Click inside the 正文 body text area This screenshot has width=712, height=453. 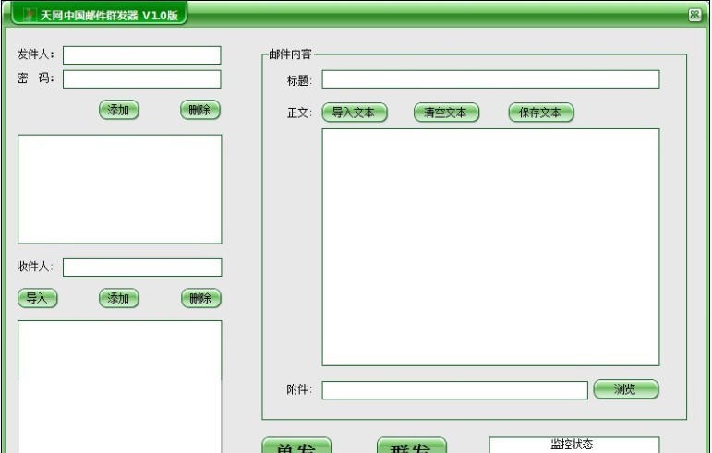pyautogui.click(x=490, y=247)
